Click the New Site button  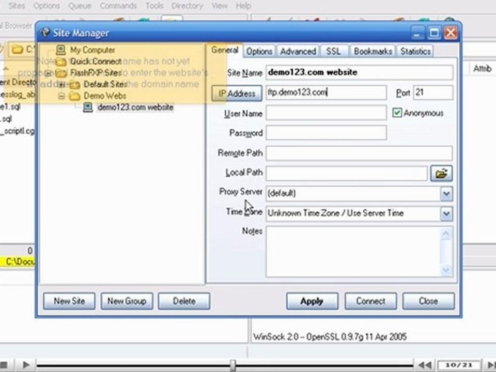[69, 301]
